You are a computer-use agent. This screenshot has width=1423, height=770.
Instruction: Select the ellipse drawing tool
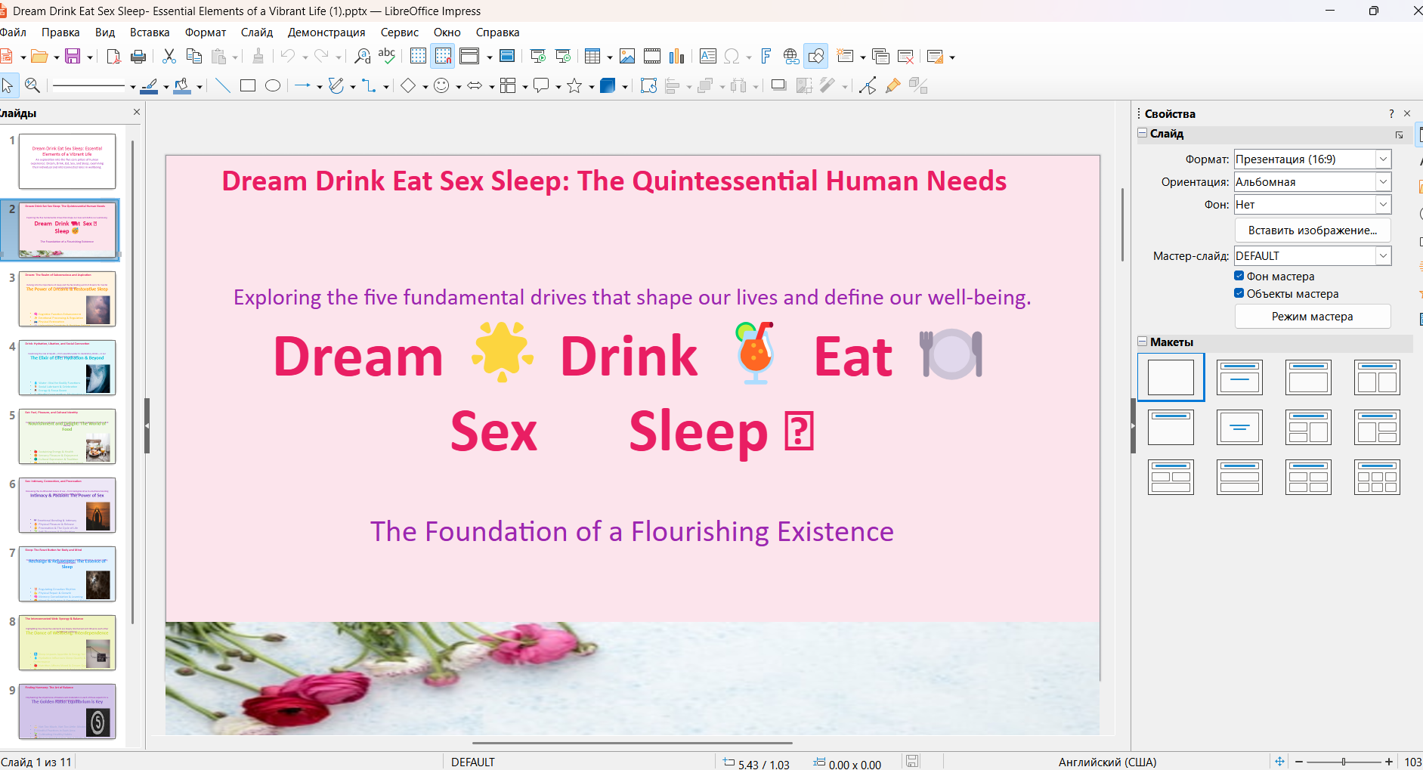pyautogui.click(x=273, y=85)
